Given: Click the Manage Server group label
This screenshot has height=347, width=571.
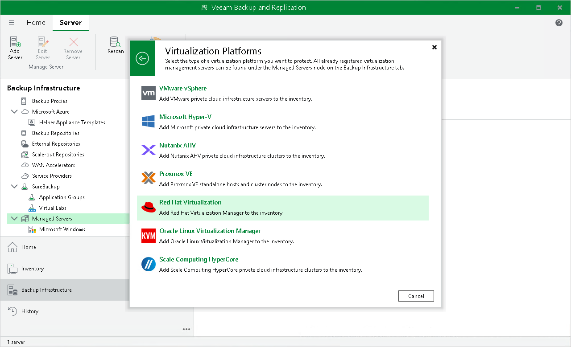Looking at the screenshot, I should click(x=46, y=67).
